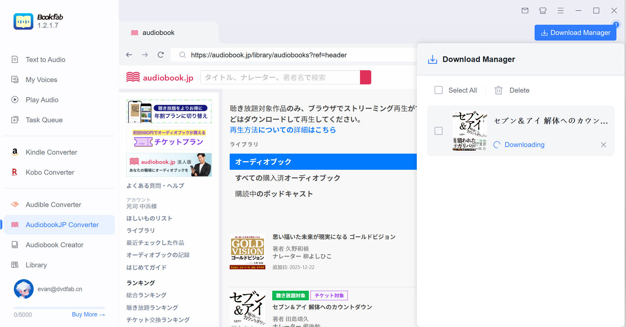Open the feedback mail icon in title bar
This screenshot has height=327, width=626.
pyautogui.click(x=525, y=11)
